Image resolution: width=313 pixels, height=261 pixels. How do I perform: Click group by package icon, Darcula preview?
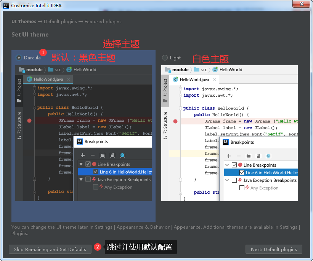(103, 155)
